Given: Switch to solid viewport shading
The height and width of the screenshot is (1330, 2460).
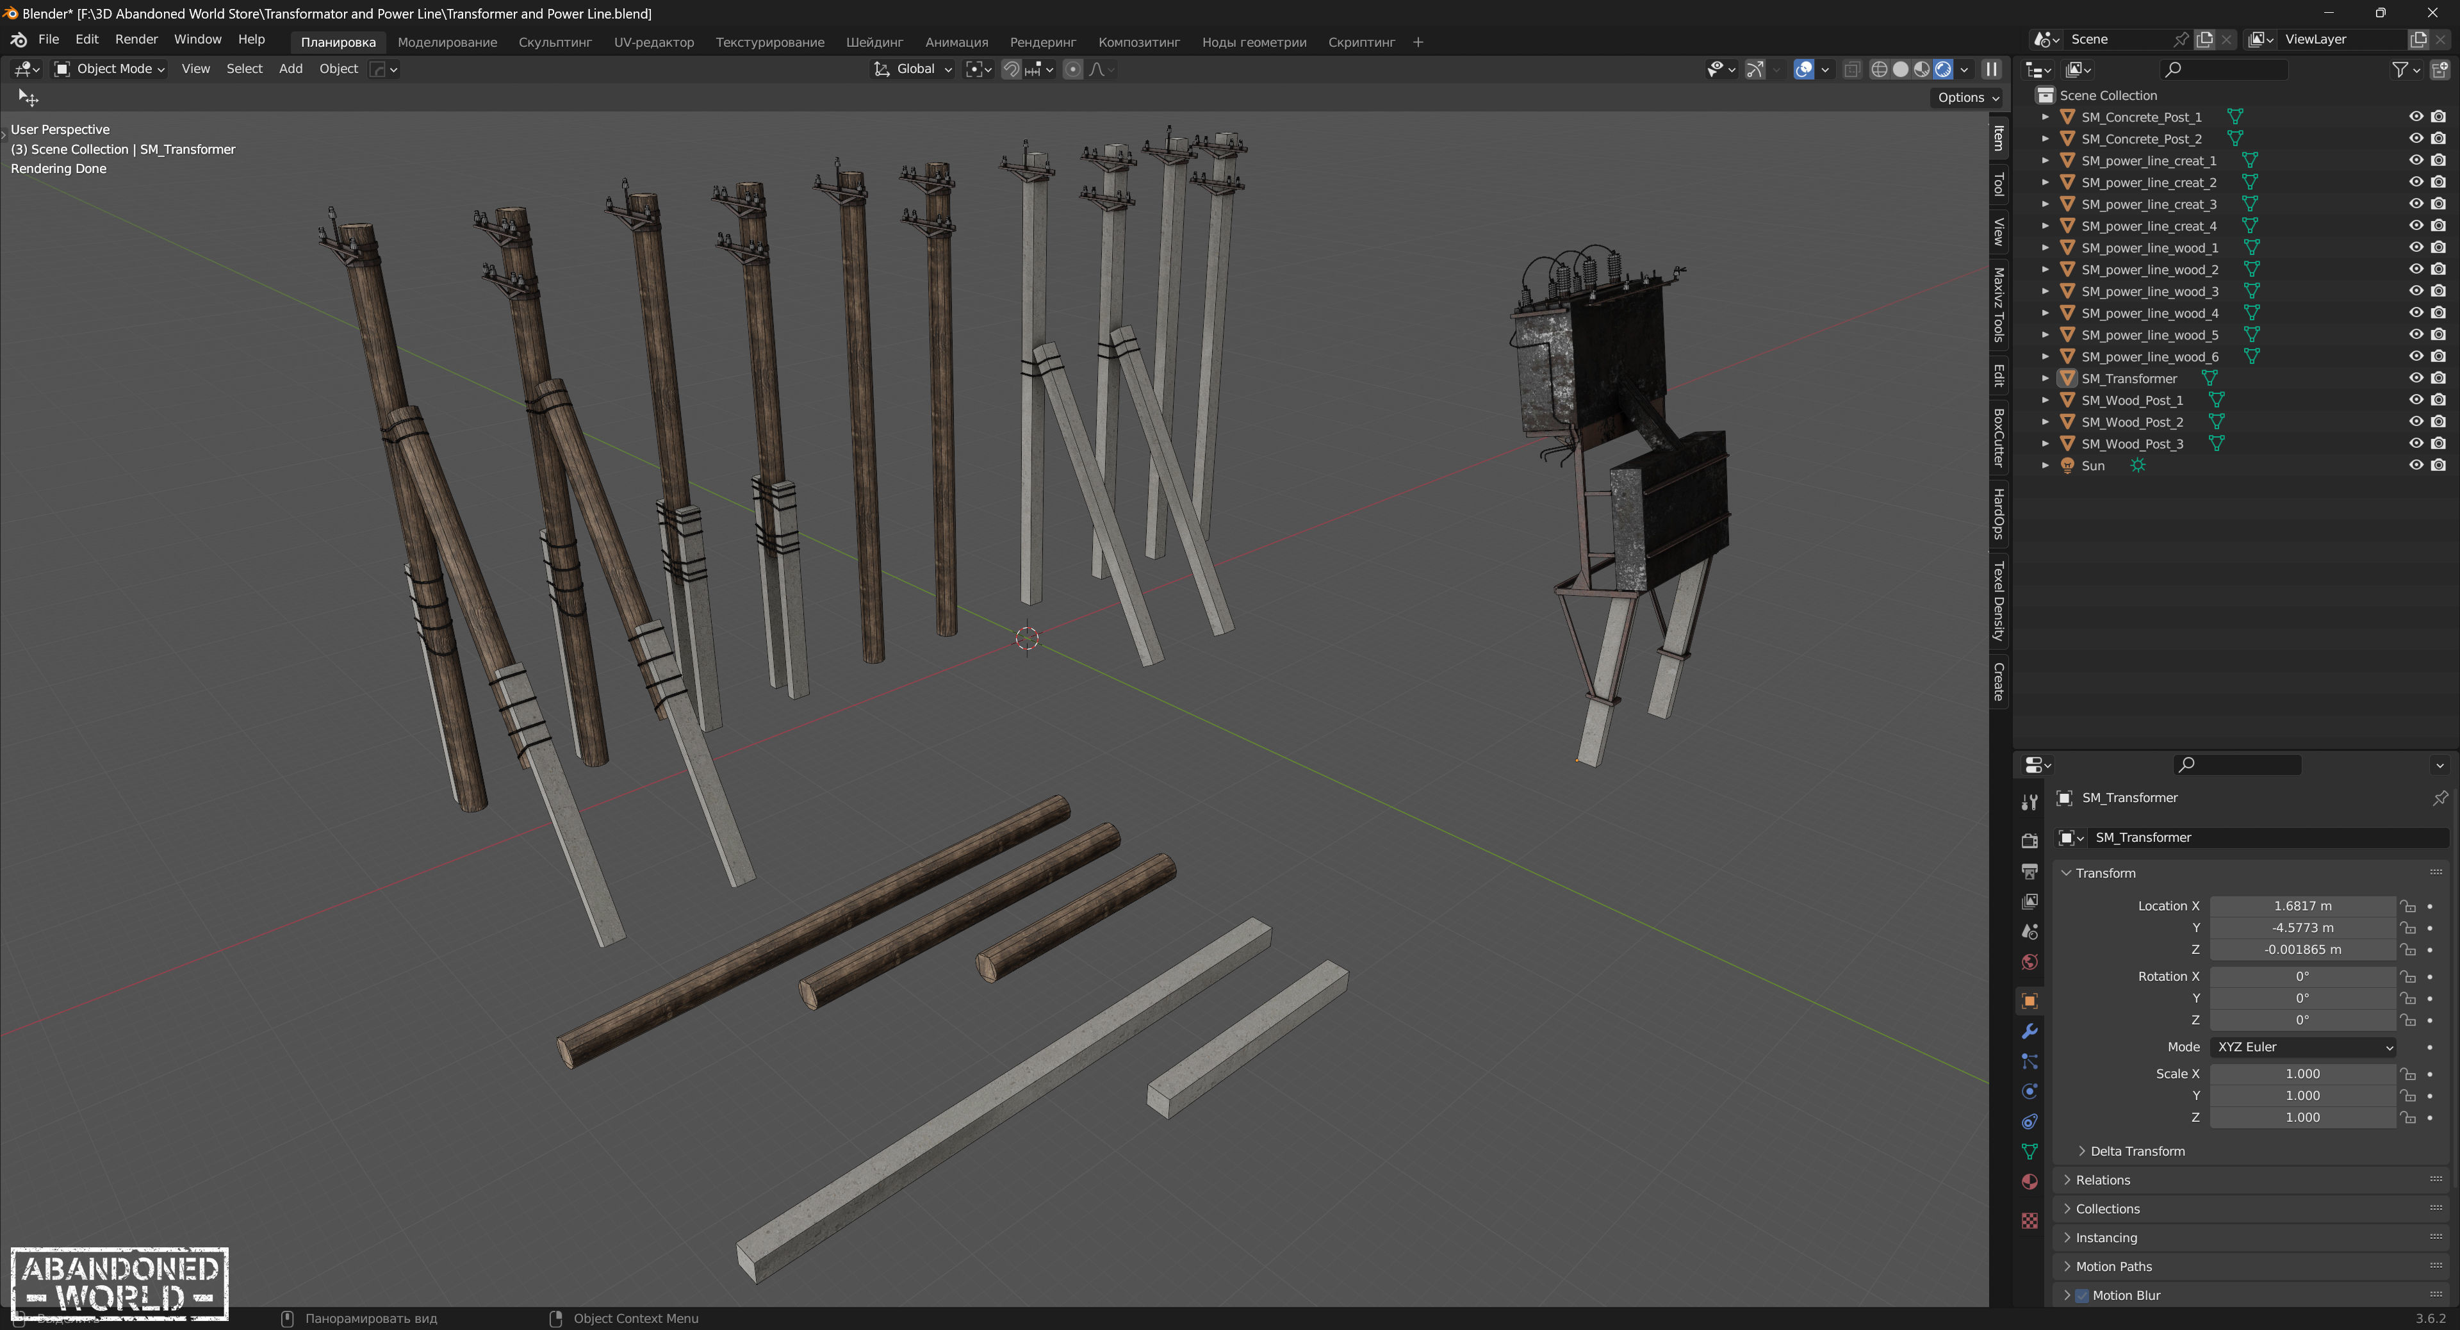Looking at the screenshot, I should click(x=1900, y=69).
